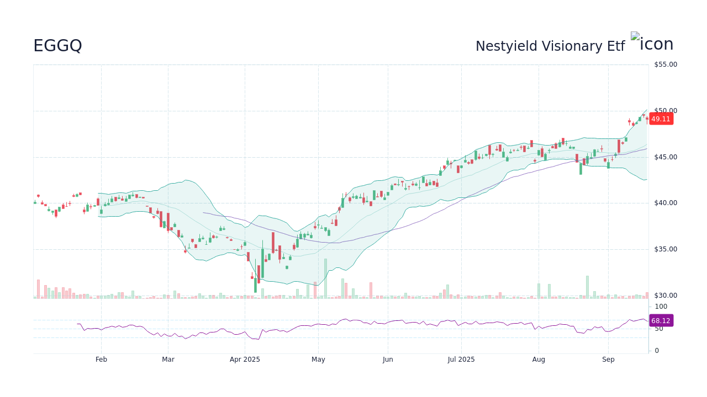Click the Apr 2025 date axis label

[x=245, y=360]
